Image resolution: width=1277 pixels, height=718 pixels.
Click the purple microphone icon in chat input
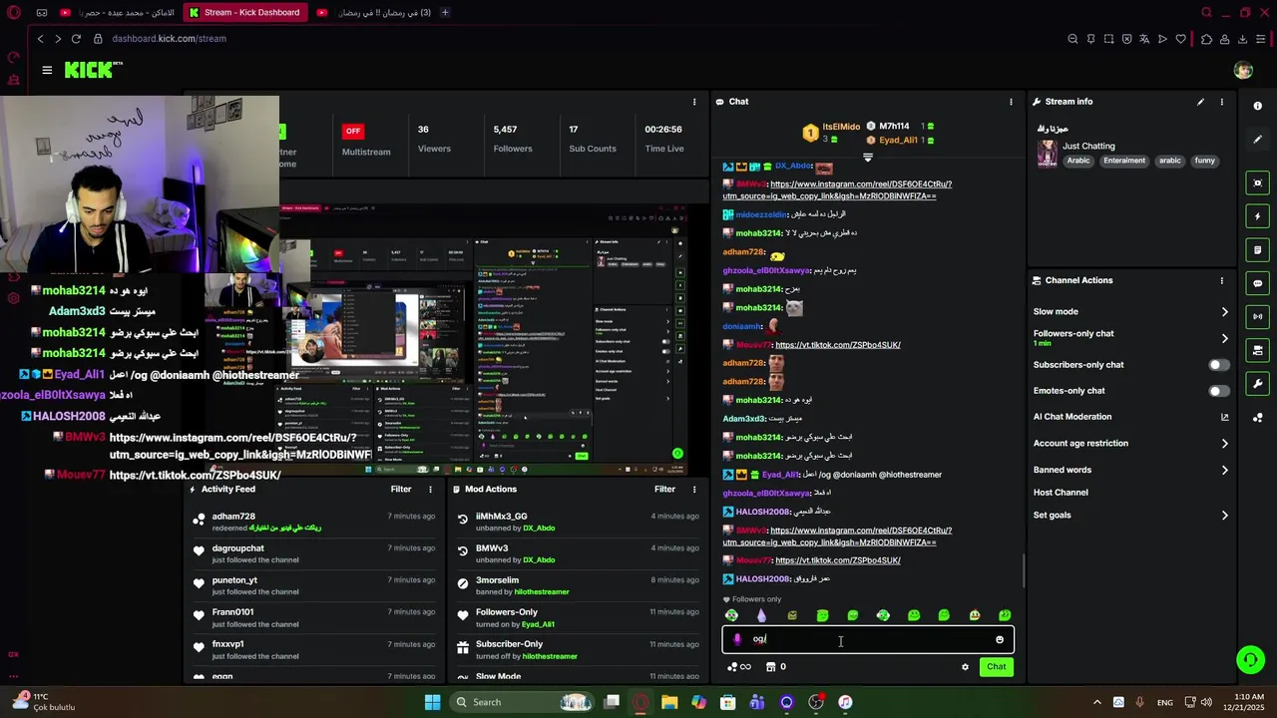[x=737, y=640]
